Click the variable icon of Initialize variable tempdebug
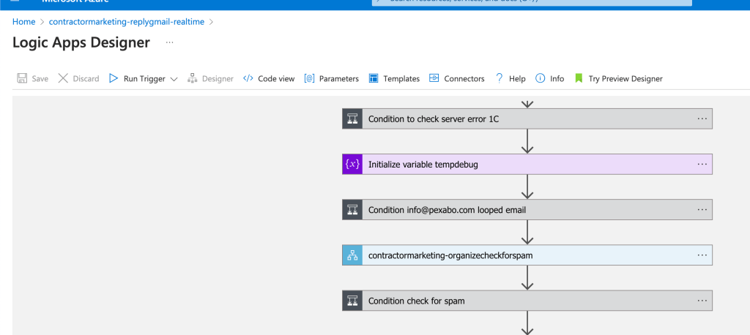This screenshot has height=335, width=750. [352, 164]
